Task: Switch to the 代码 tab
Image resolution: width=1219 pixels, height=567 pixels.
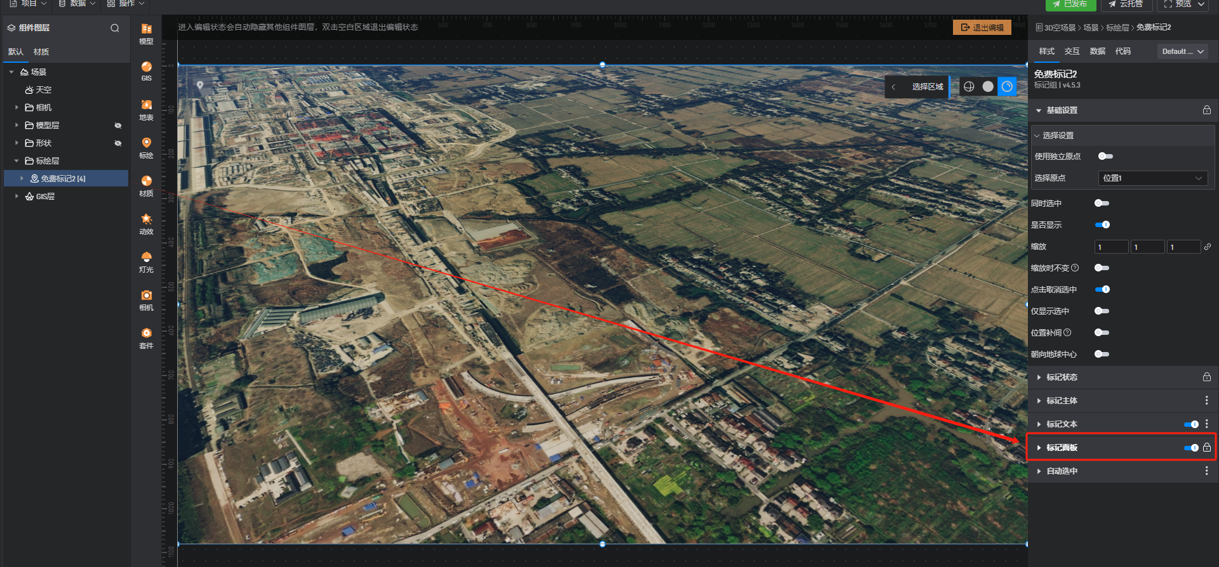Action: point(1122,51)
